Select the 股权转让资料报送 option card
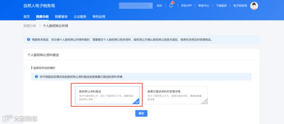The width and height of the screenshot is (284, 124). pos(107,95)
